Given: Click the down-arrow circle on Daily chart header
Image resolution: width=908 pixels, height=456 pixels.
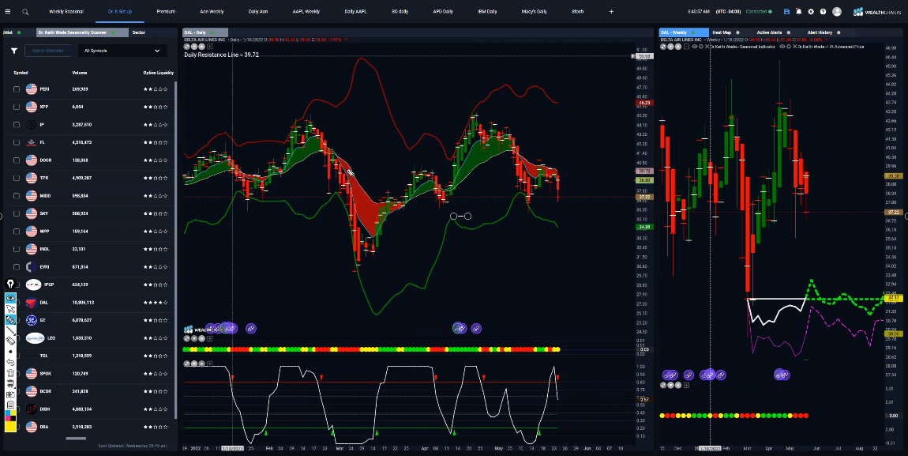Looking at the screenshot, I should click(x=194, y=47).
